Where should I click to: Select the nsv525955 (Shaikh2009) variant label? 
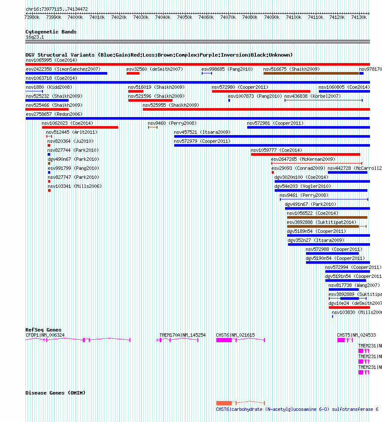(x=171, y=105)
